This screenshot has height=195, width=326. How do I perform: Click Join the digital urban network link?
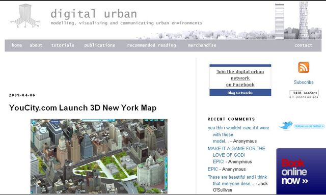[x=240, y=78]
